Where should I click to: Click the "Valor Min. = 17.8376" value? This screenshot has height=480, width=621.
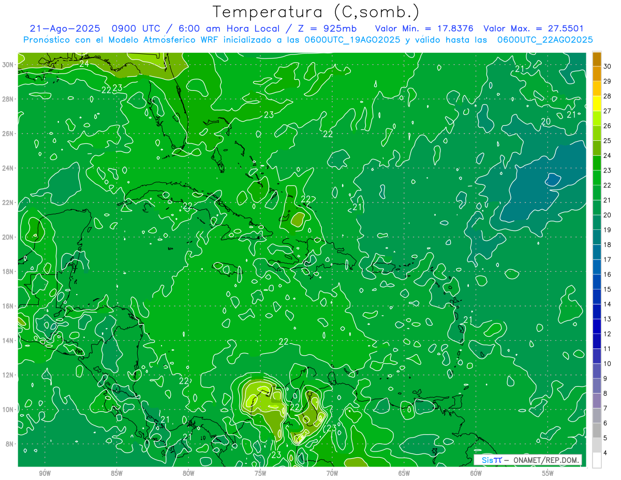pos(424,28)
